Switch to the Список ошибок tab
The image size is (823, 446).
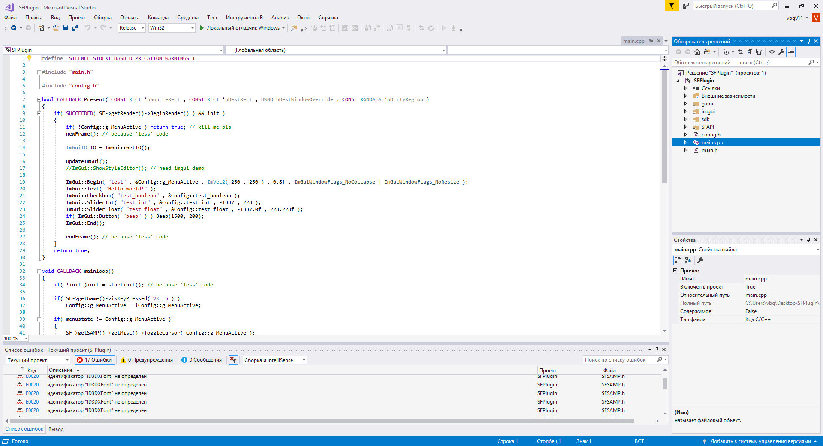[x=24, y=429]
